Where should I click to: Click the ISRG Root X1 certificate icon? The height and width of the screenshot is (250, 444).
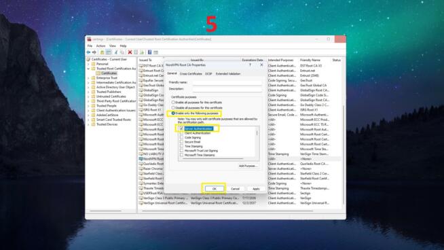141,109
